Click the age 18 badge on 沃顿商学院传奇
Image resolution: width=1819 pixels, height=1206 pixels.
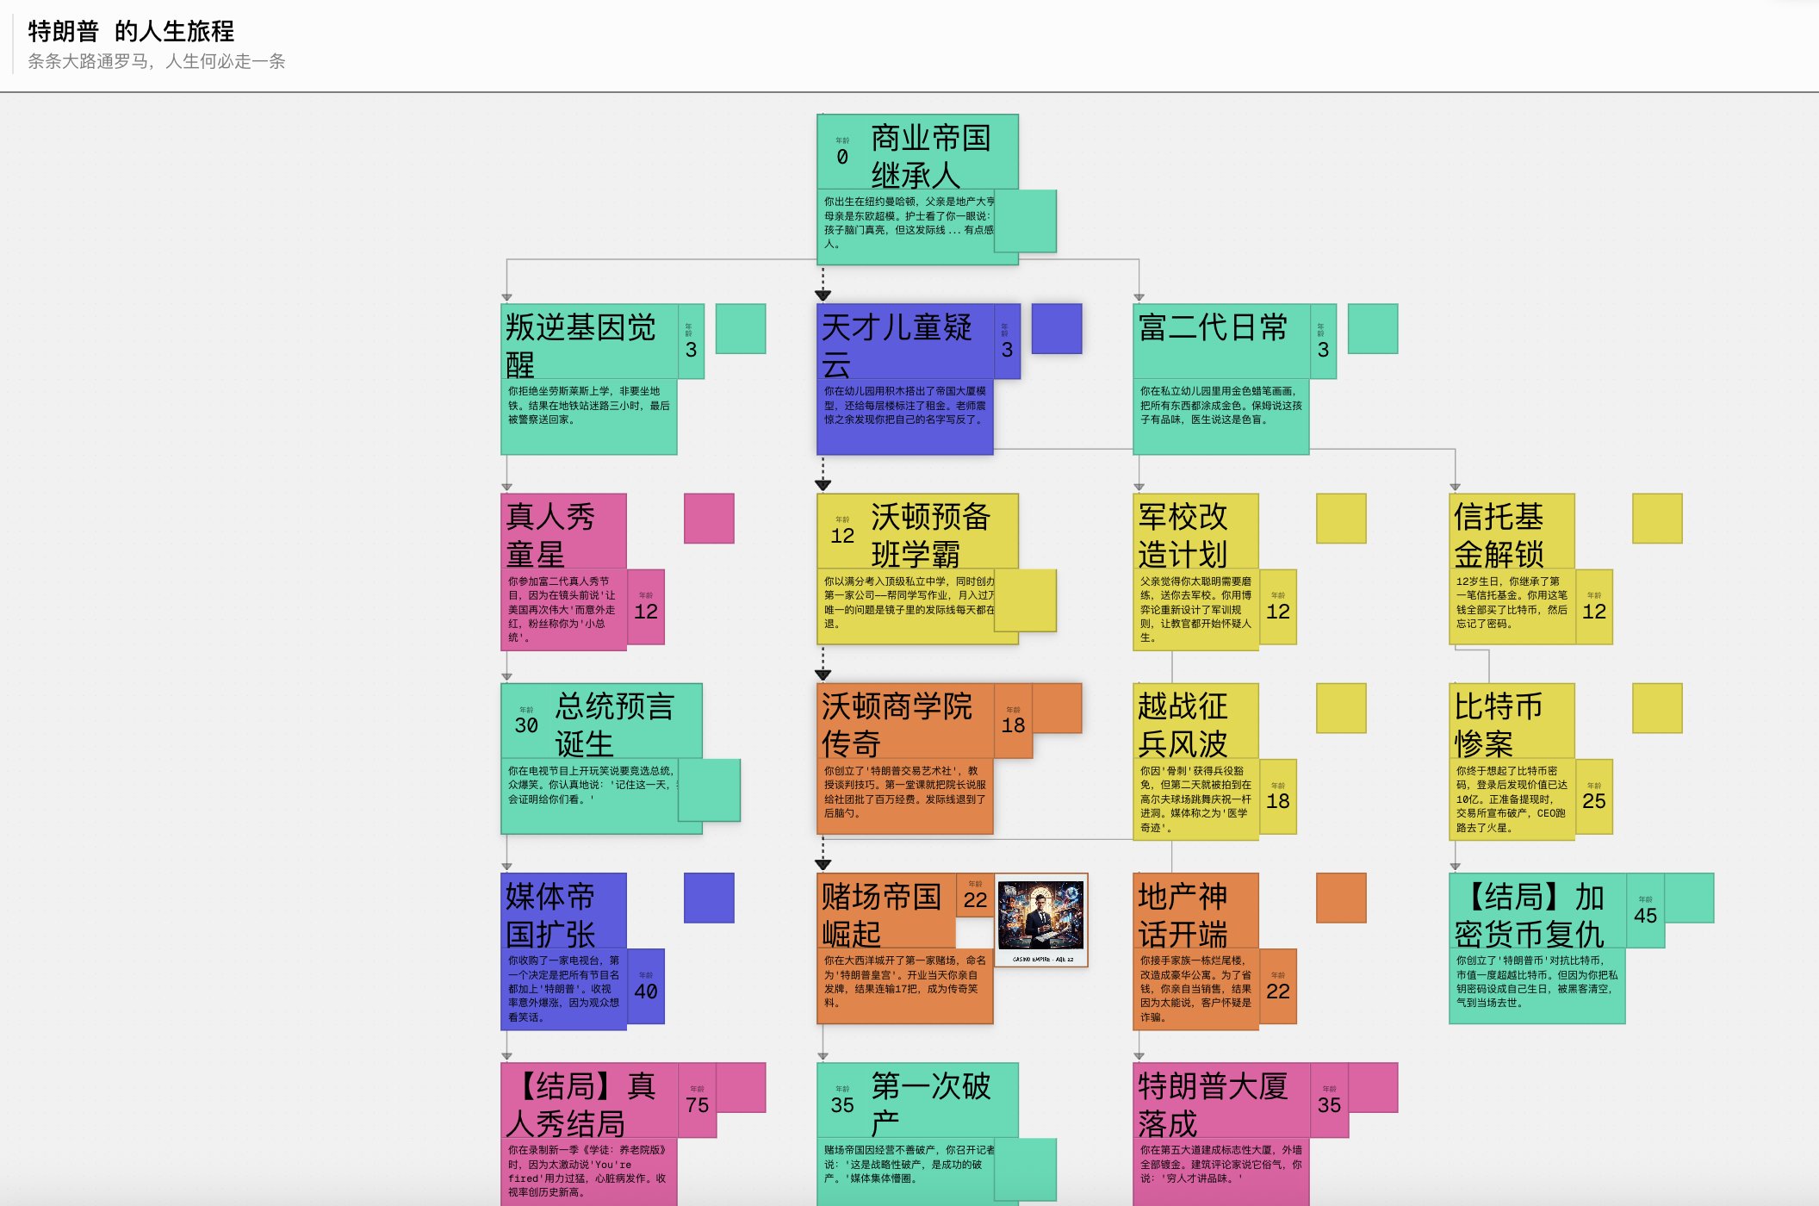(x=1013, y=722)
